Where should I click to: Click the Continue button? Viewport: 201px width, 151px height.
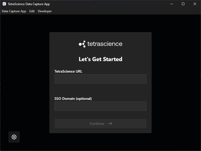coord(100,123)
